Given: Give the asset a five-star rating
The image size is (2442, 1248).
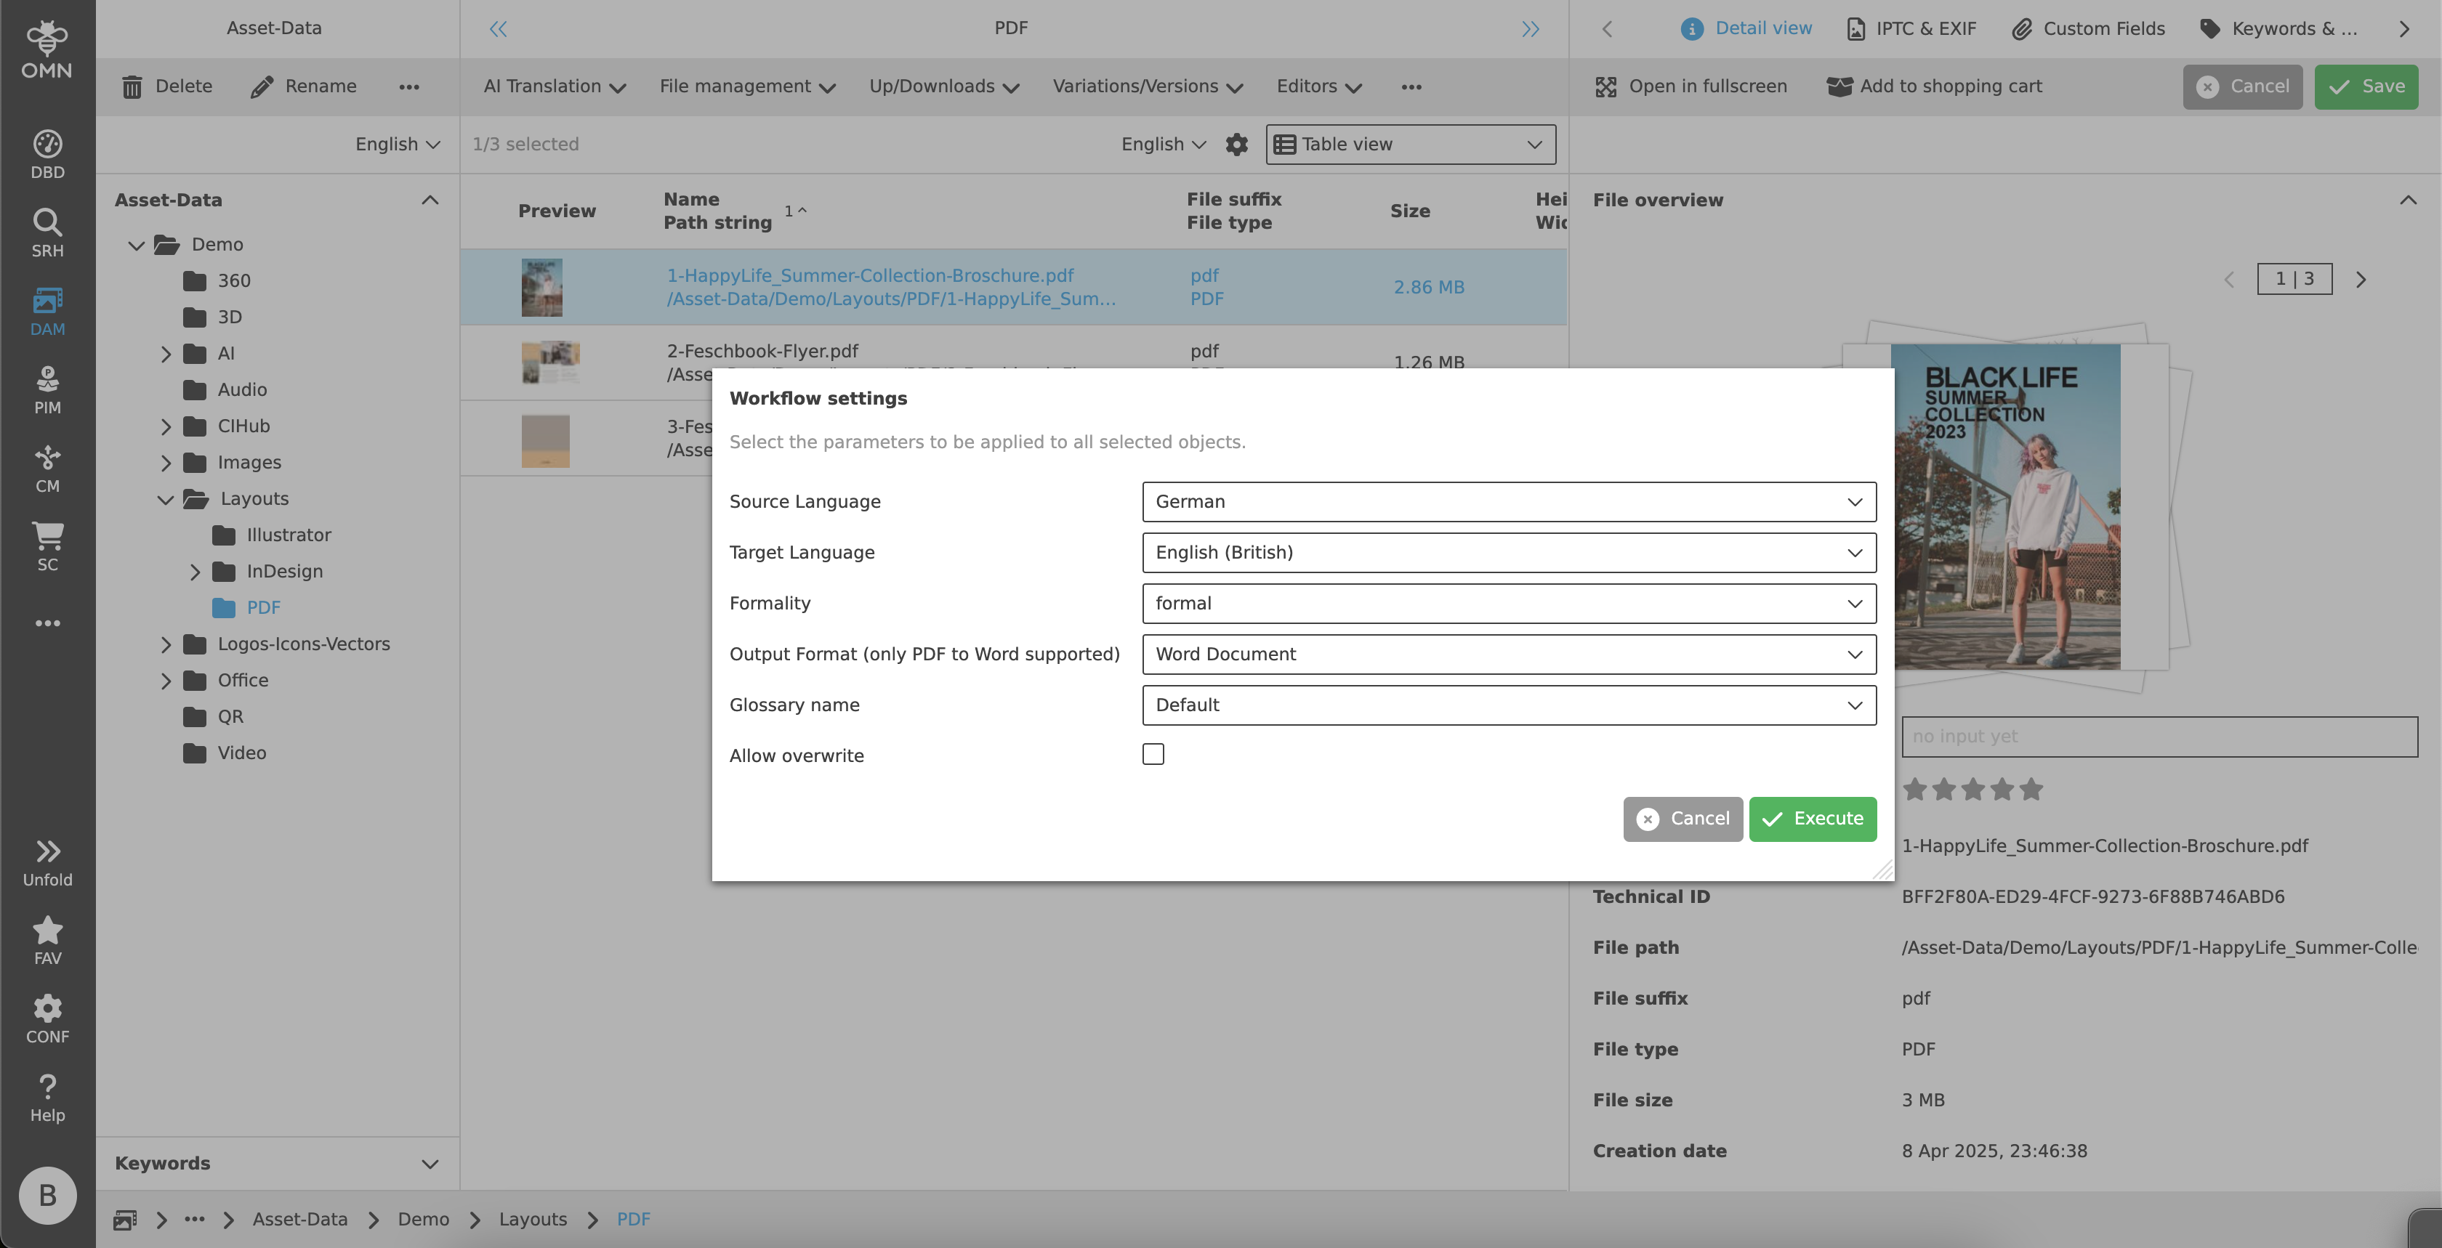Looking at the screenshot, I should [x=2030, y=790].
